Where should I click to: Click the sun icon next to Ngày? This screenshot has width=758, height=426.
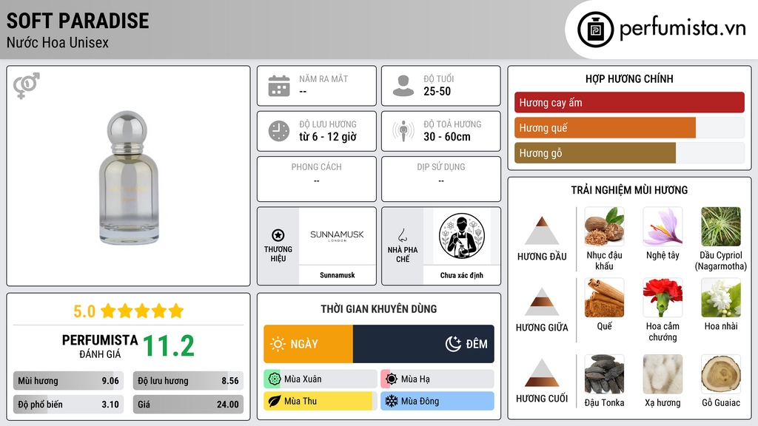(x=278, y=344)
